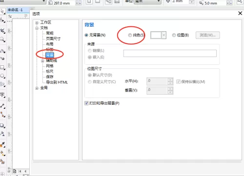Select the Interactive Fill tool
The height and width of the screenshot is (176, 244).
2,153
